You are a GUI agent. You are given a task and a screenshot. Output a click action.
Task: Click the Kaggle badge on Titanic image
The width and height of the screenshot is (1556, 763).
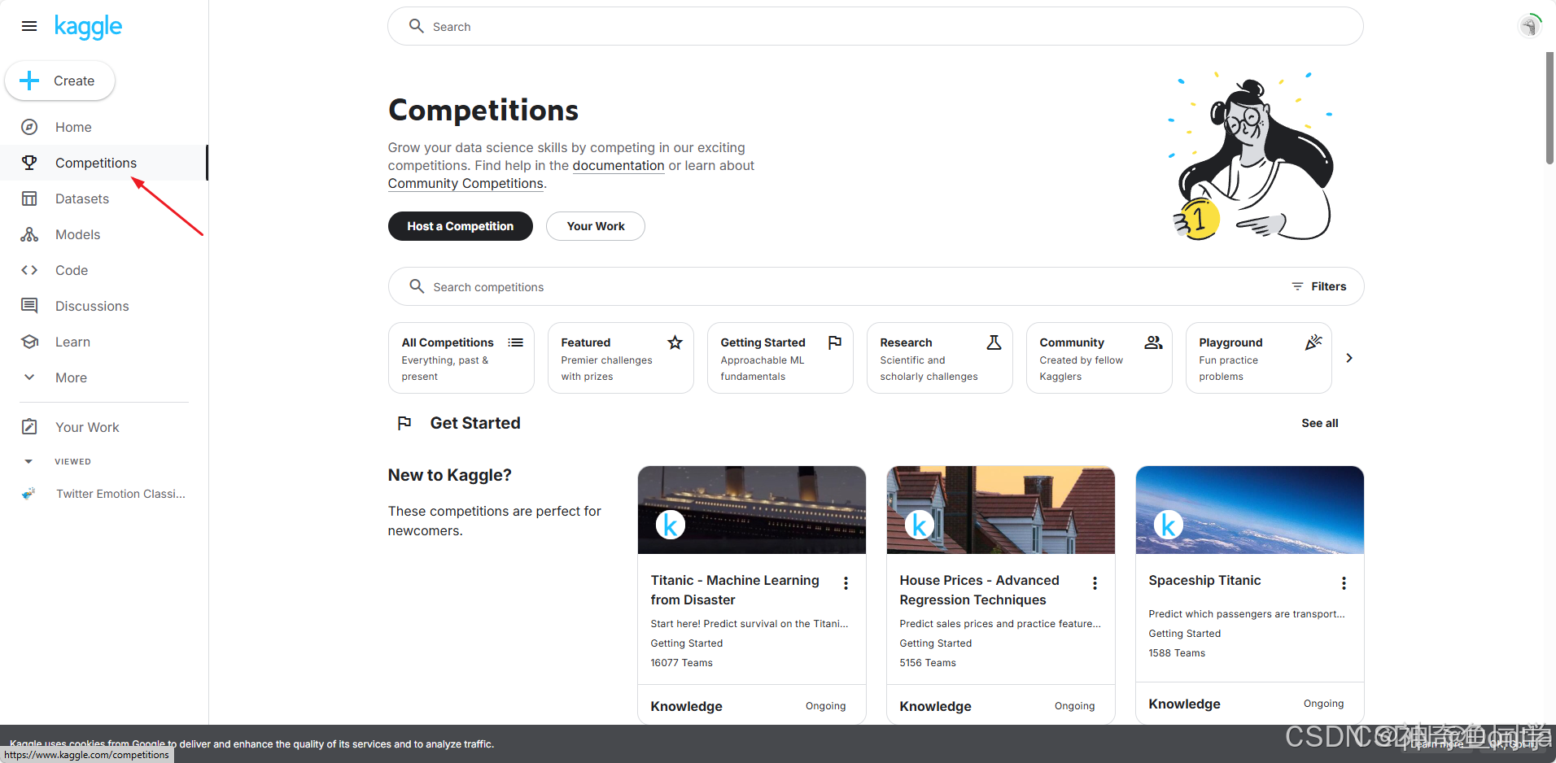671,525
